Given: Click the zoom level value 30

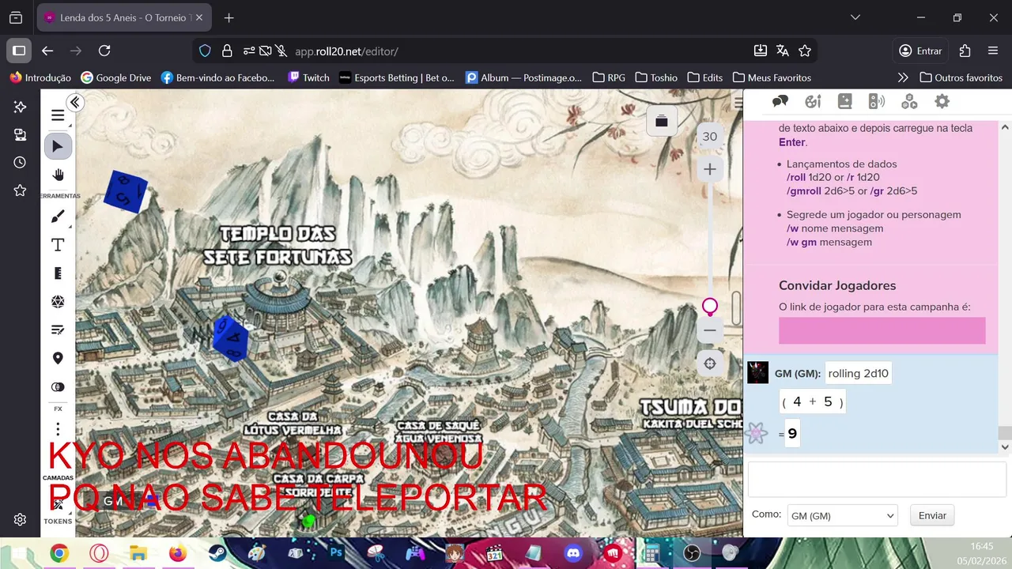Looking at the screenshot, I should tap(710, 137).
